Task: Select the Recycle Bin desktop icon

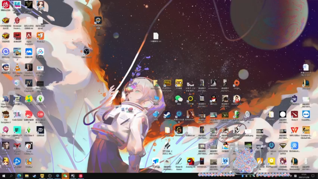Action: 17,83
